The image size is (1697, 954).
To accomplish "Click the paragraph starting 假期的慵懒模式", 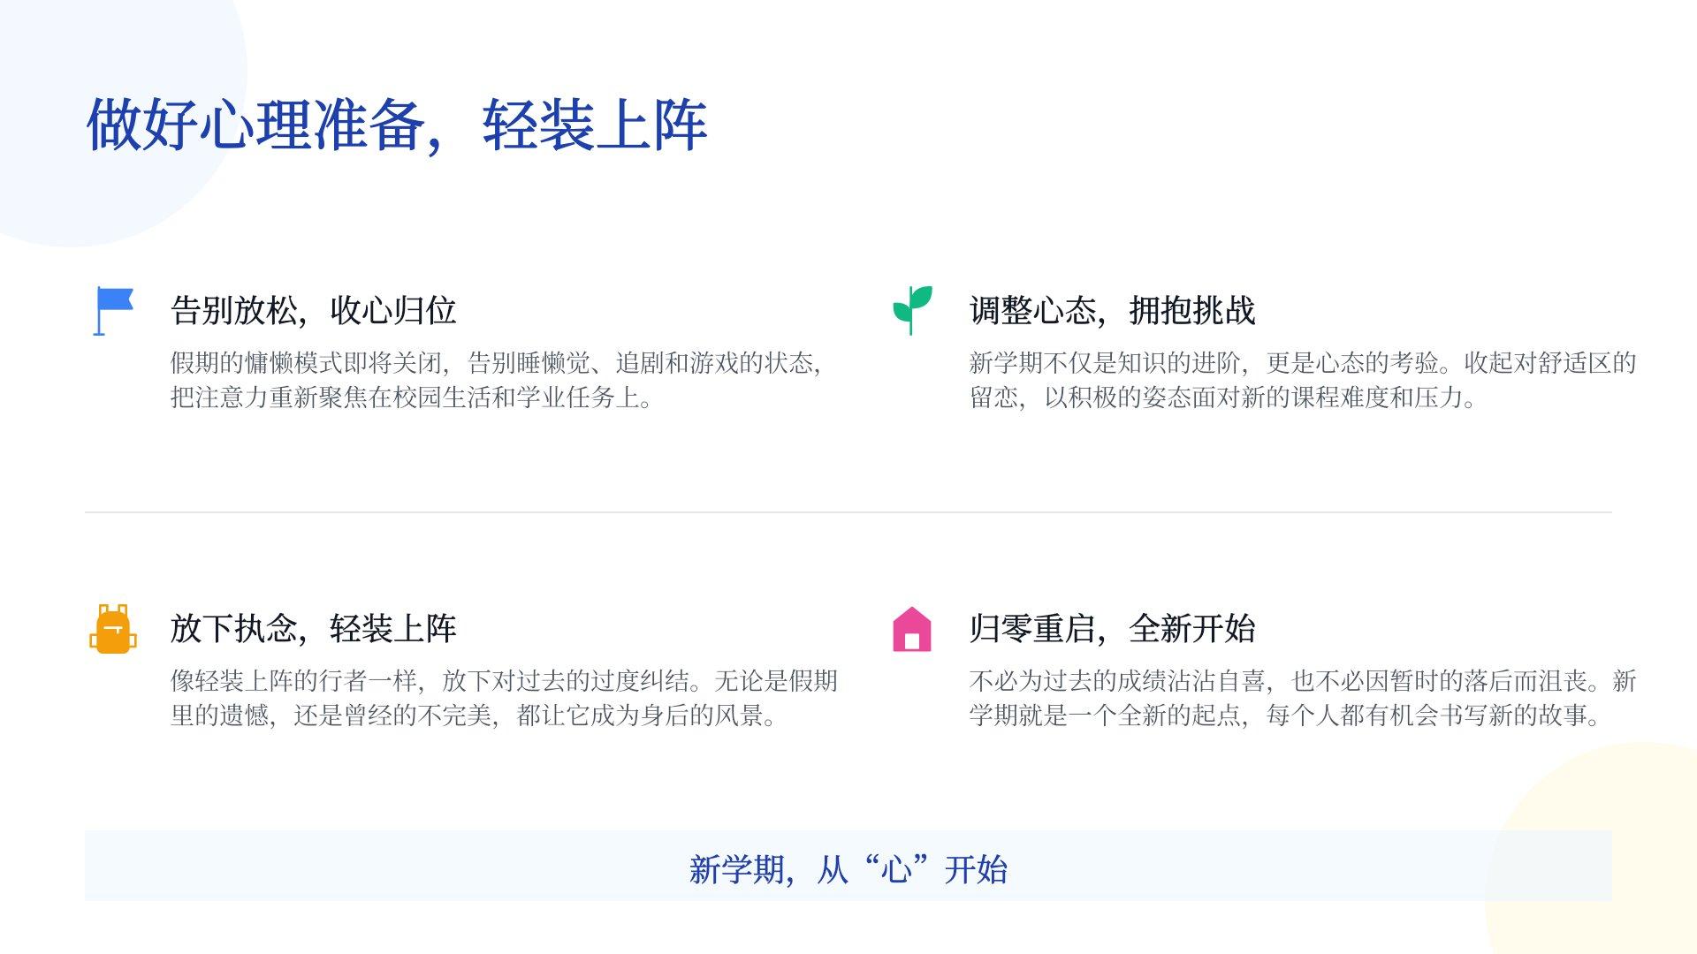I will tap(496, 380).
